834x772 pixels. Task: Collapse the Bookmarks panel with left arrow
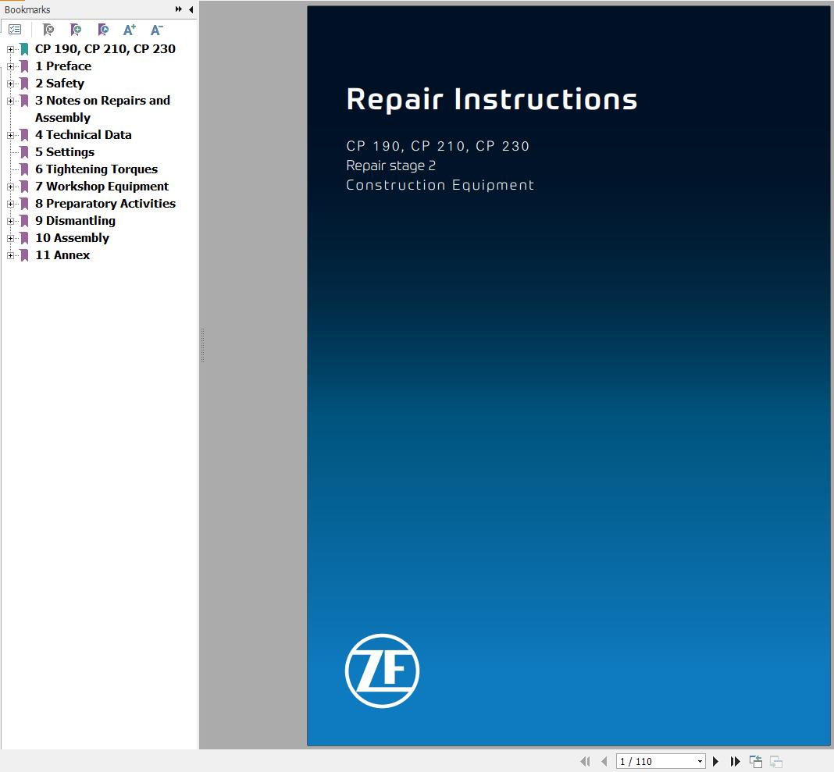click(x=191, y=9)
